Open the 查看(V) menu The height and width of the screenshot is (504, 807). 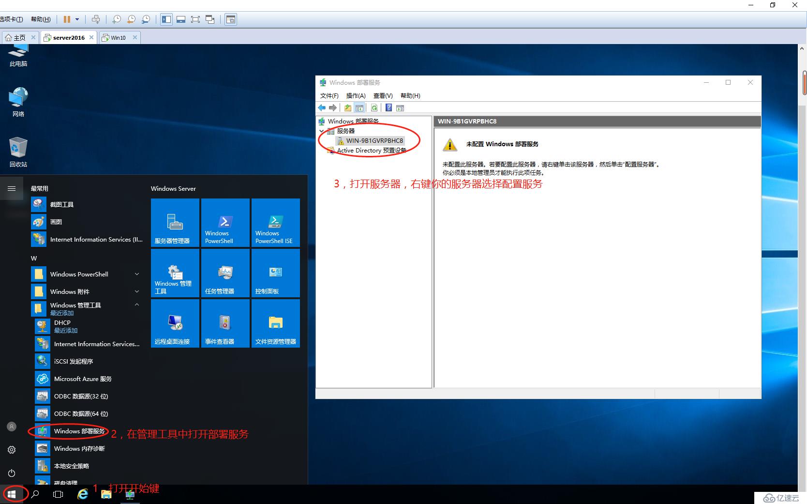pos(383,96)
